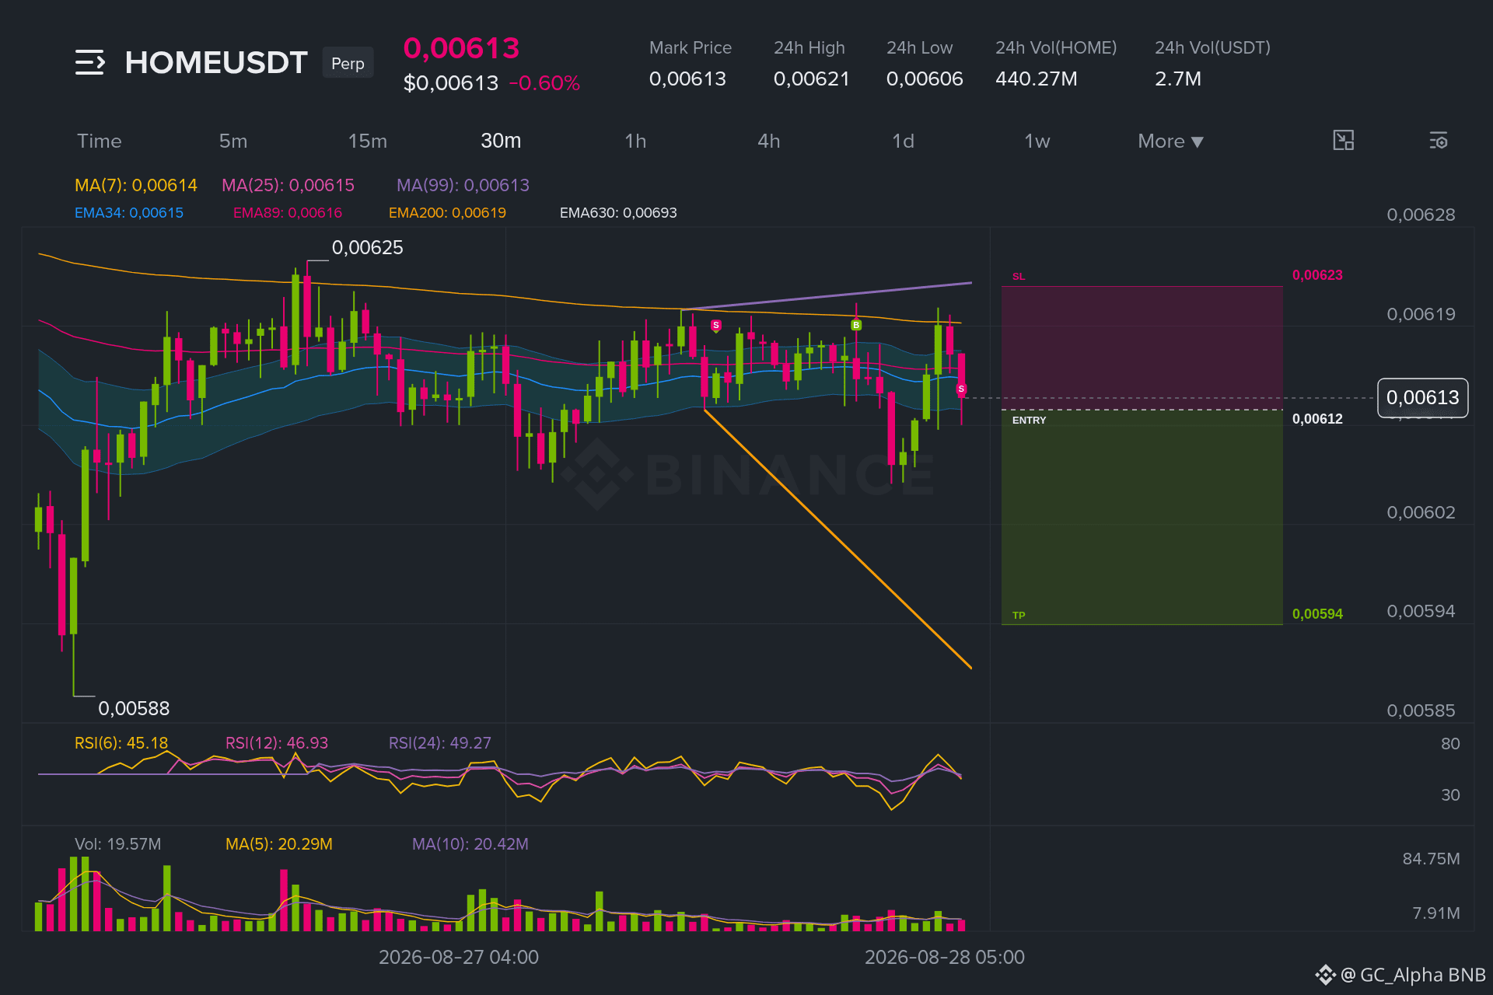Click the green B buy marker on chart

click(x=856, y=325)
